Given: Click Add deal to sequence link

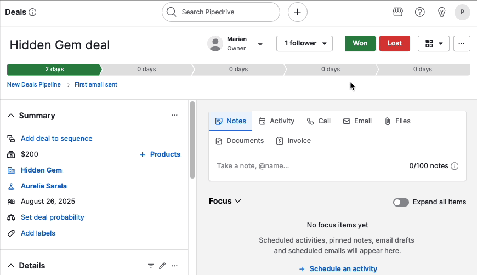Looking at the screenshot, I should (56, 139).
